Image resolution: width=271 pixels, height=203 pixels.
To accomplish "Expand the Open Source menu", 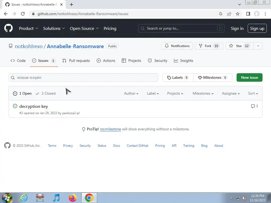I will [84, 28].
